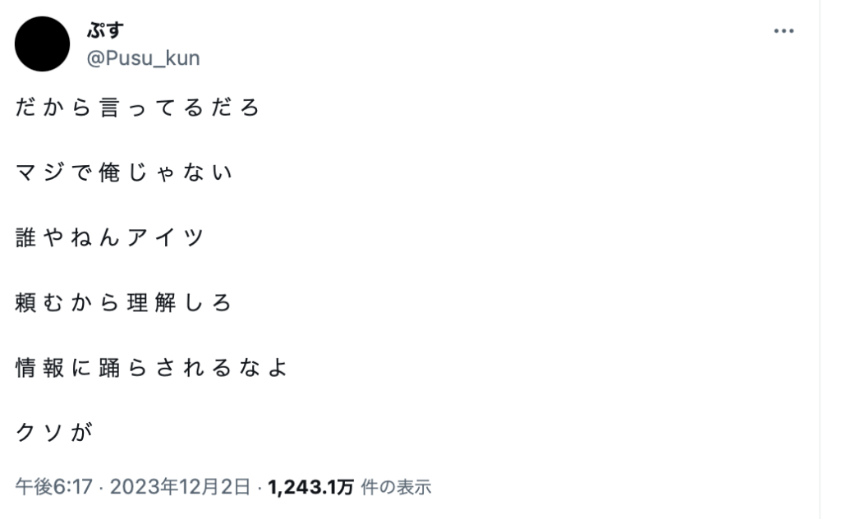Viewport: 841px width, 519px height.
Task: Click the 1,243.1万 view count number
Action: point(310,486)
